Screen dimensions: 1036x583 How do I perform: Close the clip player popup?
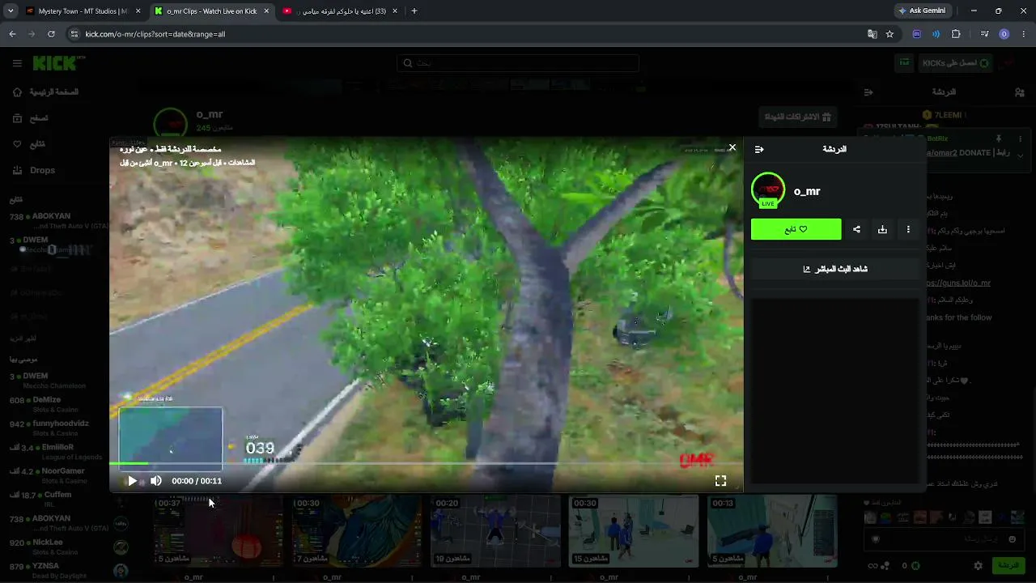click(x=732, y=147)
